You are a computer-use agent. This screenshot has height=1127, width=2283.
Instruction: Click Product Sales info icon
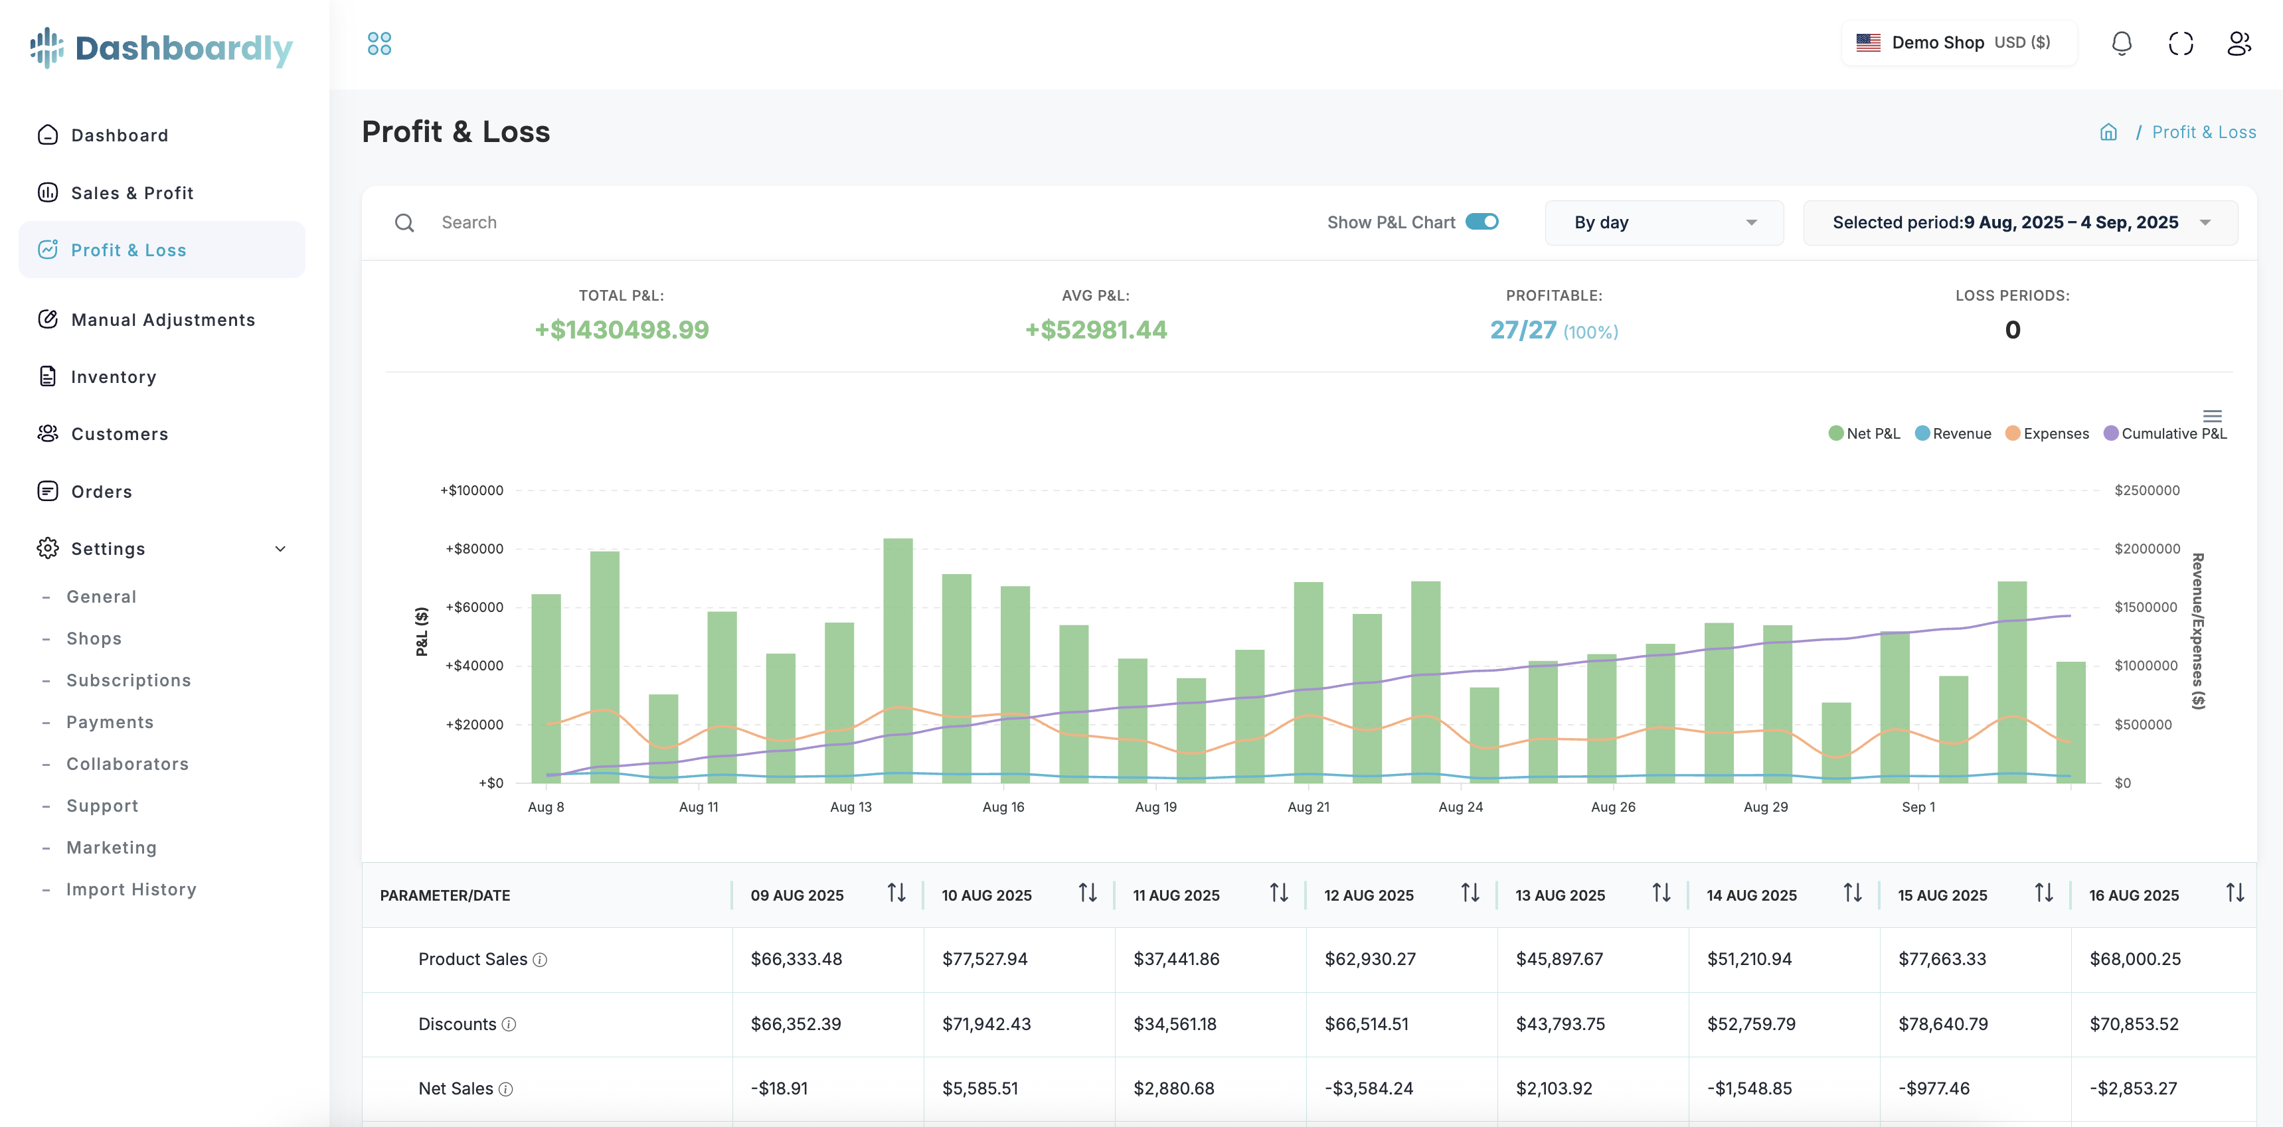pyautogui.click(x=540, y=960)
